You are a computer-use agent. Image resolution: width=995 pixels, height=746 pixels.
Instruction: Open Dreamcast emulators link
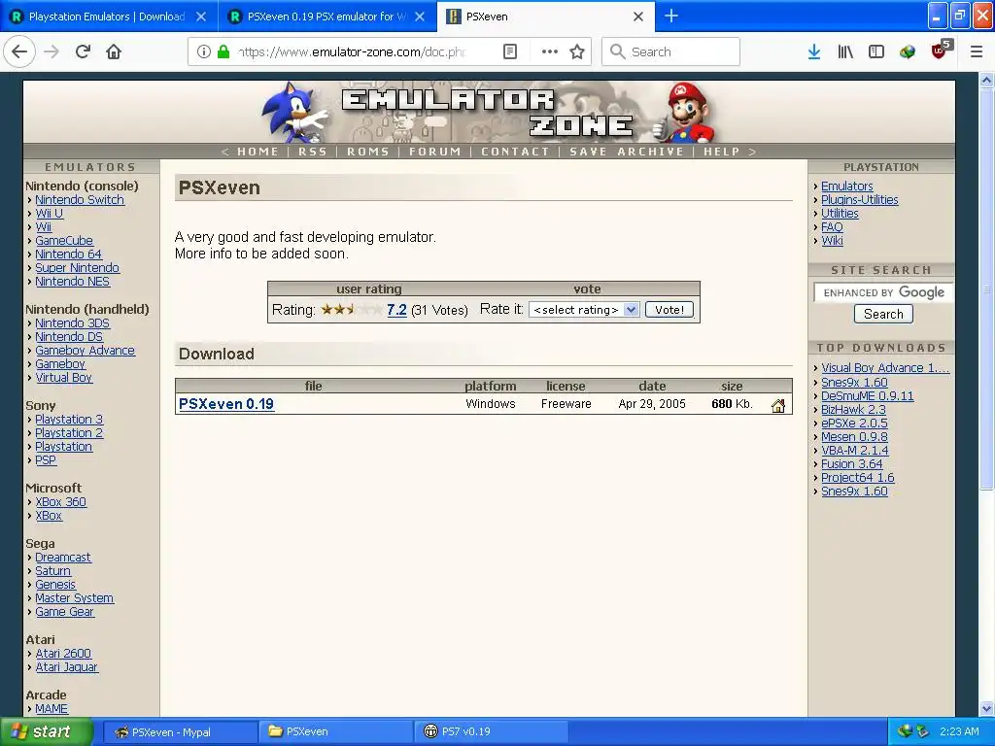63,557
